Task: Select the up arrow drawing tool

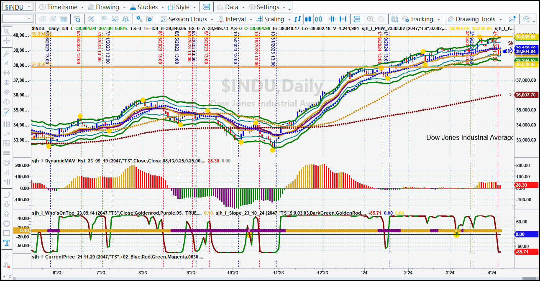Action: coord(6,214)
